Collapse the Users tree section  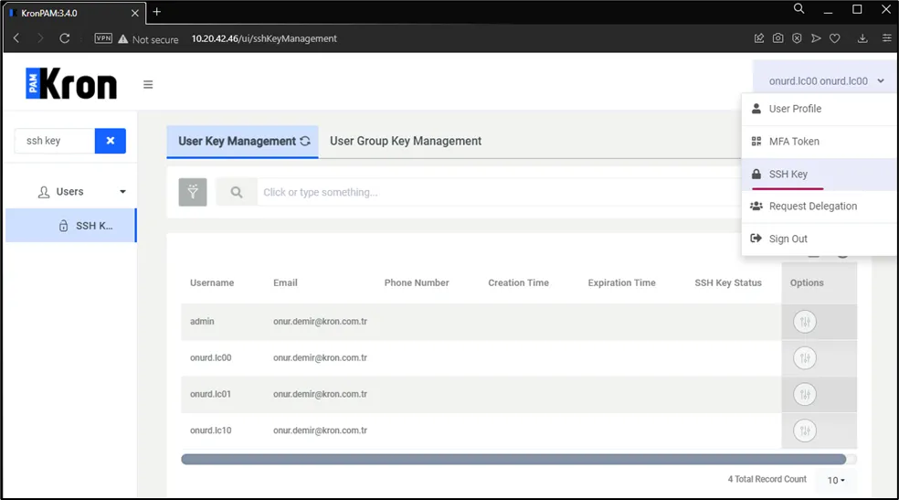coord(122,192)
